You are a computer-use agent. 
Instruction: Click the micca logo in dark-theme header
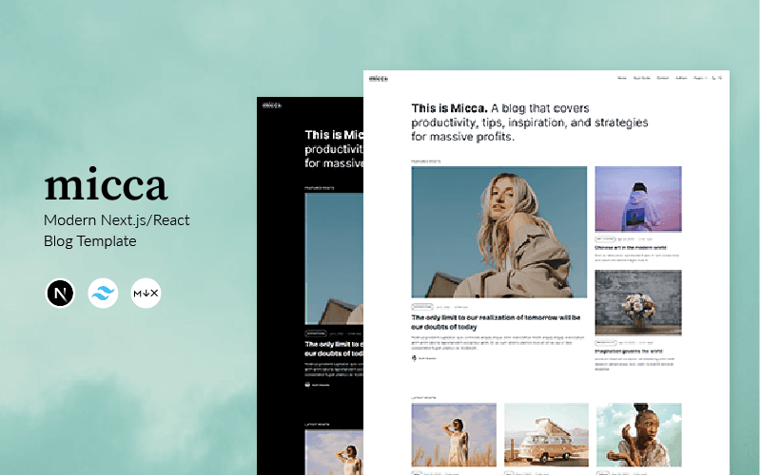tap(271, 105)
